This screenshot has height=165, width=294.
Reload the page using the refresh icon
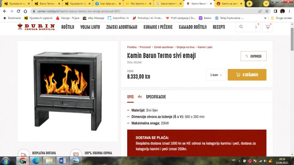(x=19, y=11)
